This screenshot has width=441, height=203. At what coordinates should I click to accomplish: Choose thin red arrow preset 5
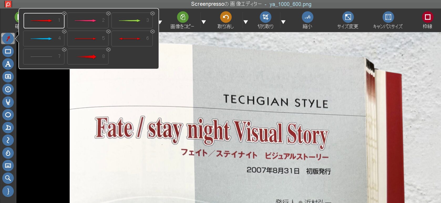tap(88, 39)
